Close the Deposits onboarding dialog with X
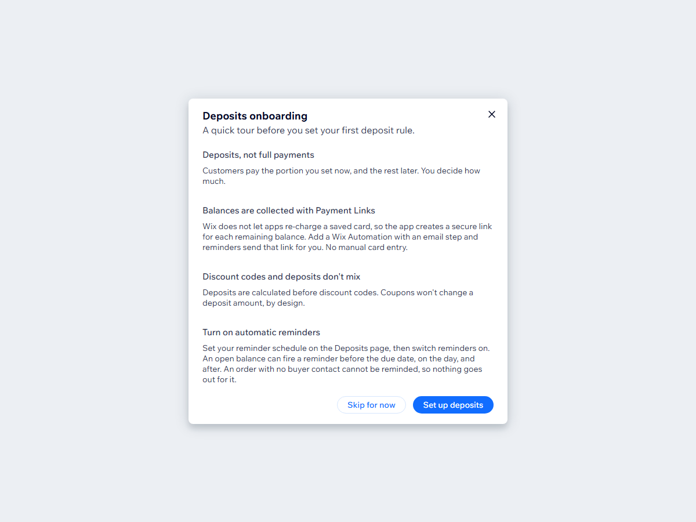 coord(492,114)
